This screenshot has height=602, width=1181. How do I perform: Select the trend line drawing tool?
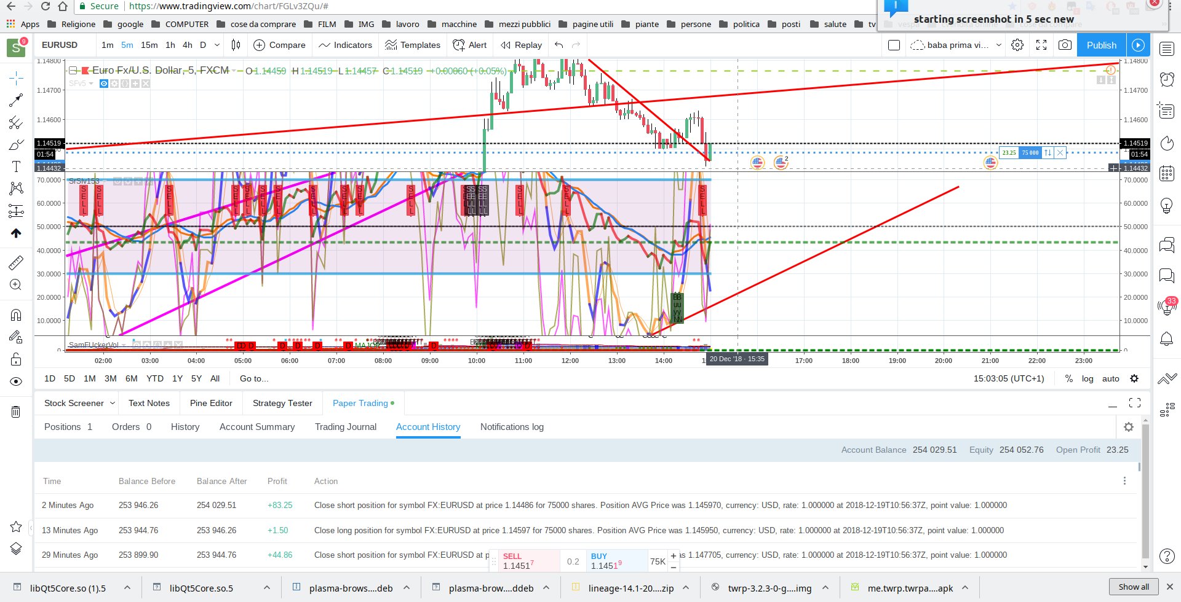(16, 100)
